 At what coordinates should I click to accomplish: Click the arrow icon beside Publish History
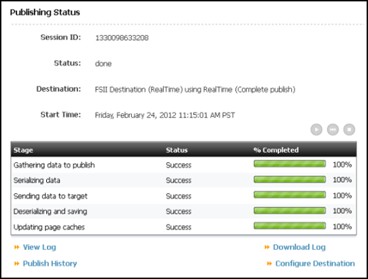click(17, 264)
